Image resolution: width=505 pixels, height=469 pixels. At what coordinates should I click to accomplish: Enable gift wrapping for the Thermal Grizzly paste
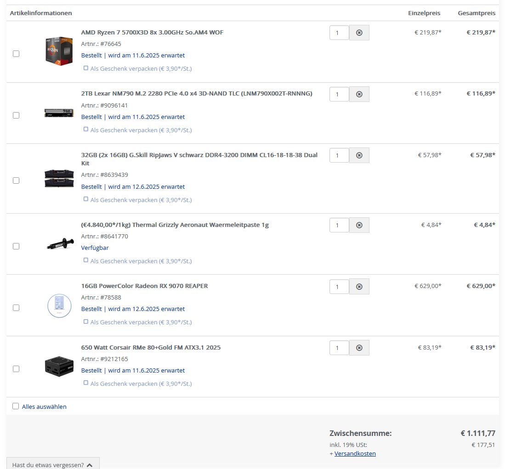(85, 260)
